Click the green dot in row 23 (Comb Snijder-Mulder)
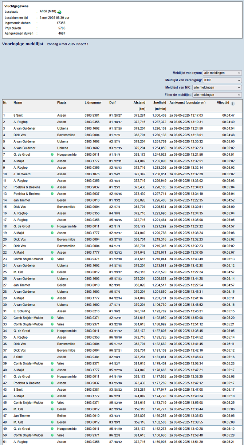This screenshot has height=445, width=244. click(x=52, y=259)
